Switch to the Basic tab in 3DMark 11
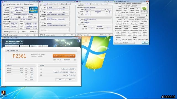 pos(8,46)
